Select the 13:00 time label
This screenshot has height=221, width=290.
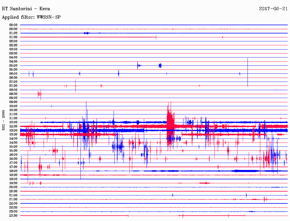coord(13,131)
